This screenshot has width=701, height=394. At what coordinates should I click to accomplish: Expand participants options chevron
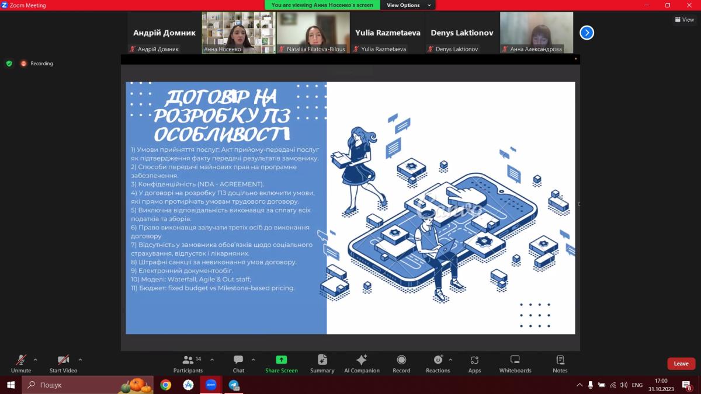(x=212, y=360)
